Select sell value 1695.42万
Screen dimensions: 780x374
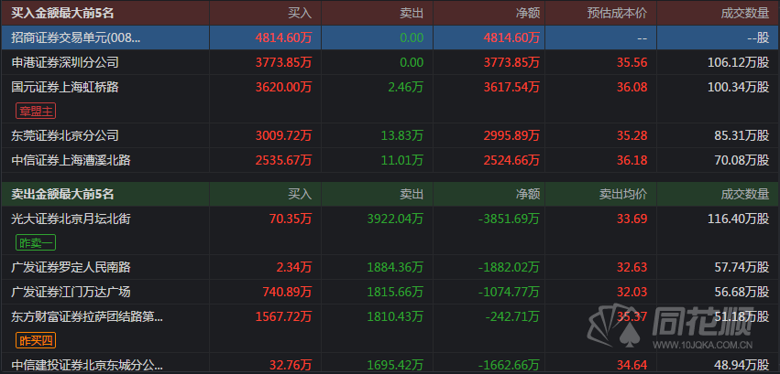pos(395,366)
